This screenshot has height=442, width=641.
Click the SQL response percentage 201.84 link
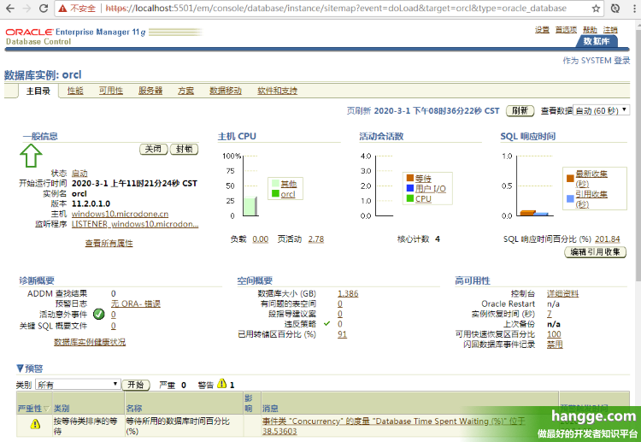tap(607, 239)
